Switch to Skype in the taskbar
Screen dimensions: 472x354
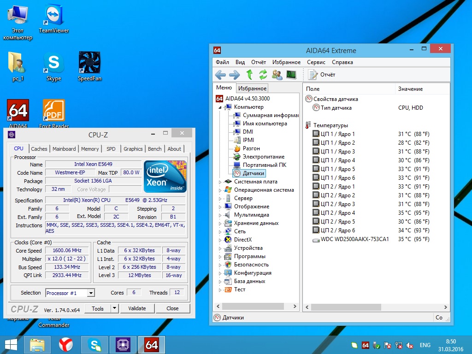pyautogui.click(x=94, y=345)
